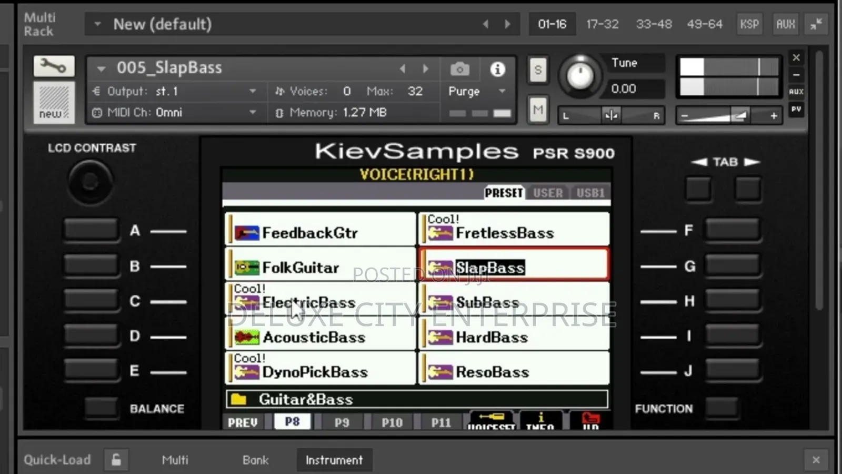Toggle the PV button
Viewport: 842px width, 474px height.
click(x=796, y=109)
